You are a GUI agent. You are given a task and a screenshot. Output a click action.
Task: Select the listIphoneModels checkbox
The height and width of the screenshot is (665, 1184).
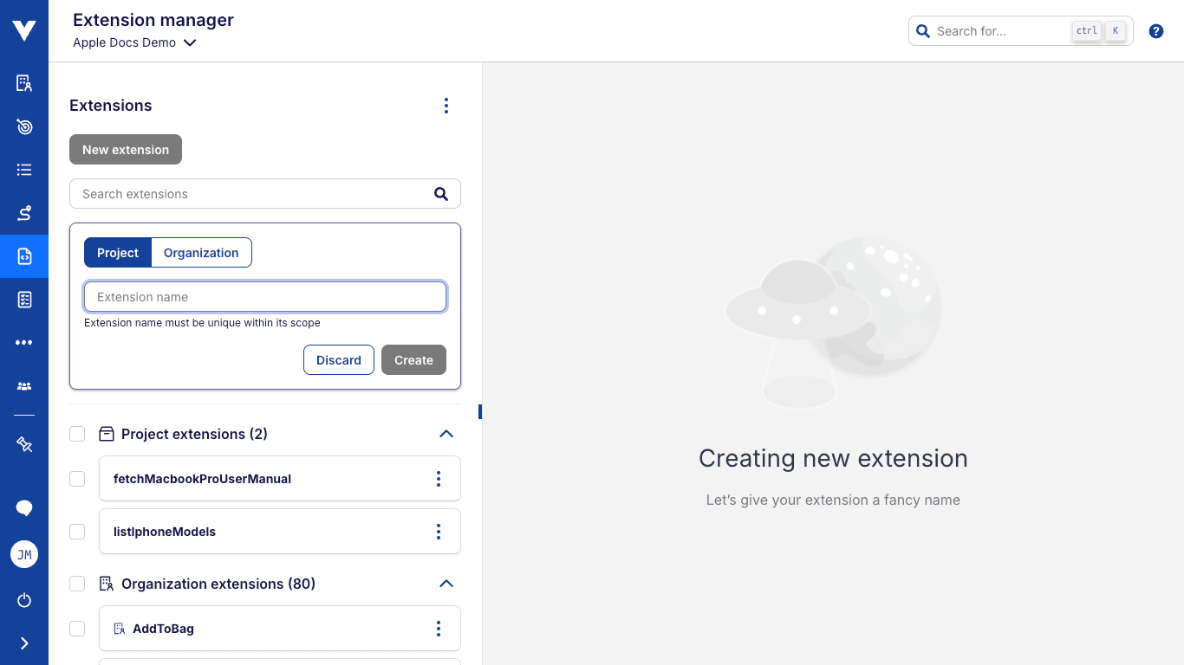[x=77, y=531]
